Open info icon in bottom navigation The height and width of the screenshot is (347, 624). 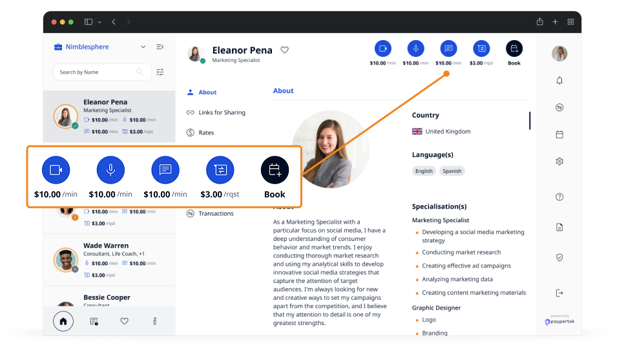tap(155, 321)
